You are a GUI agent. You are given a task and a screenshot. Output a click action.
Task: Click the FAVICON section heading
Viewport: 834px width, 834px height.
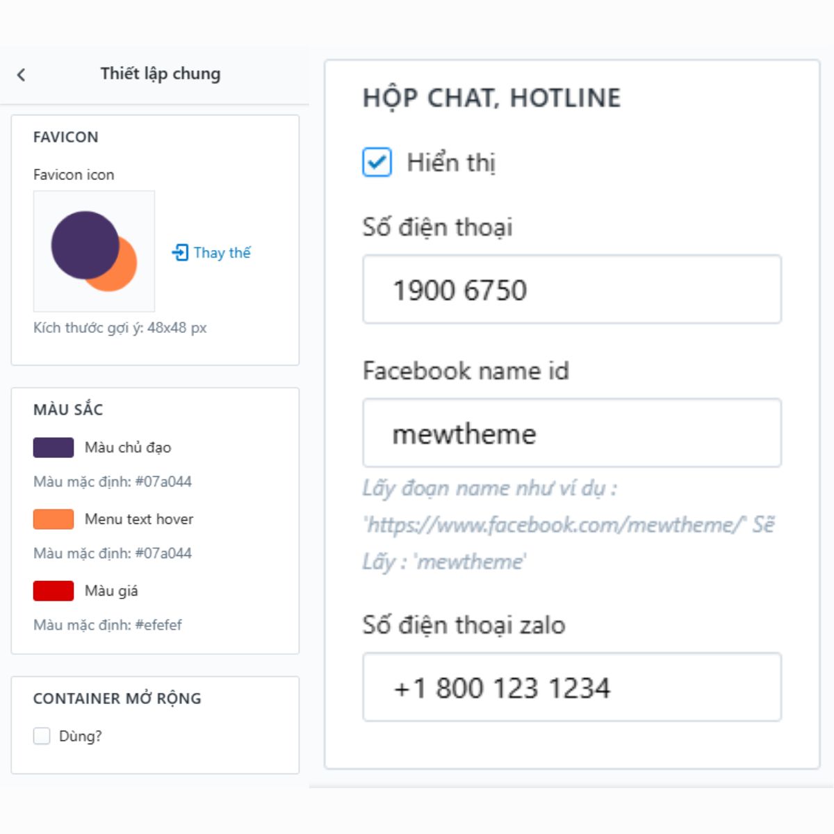tap(66, 137)
